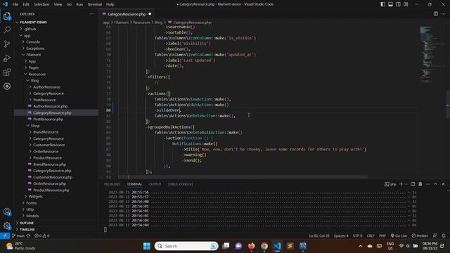450x253 pixels.
Task: Open the Source Control view
Action: point(7,44)
